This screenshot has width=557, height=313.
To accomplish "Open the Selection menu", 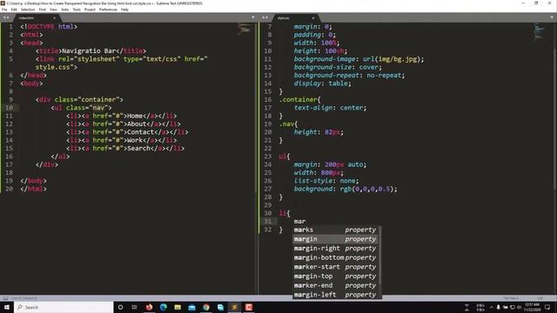I will [28, 10].
